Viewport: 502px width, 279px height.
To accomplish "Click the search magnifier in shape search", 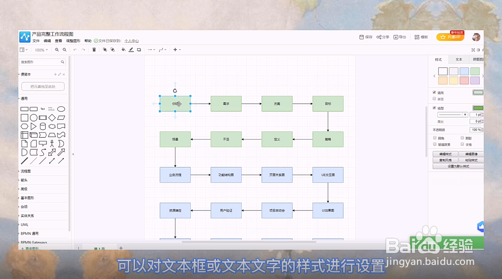I will (62, 62).
